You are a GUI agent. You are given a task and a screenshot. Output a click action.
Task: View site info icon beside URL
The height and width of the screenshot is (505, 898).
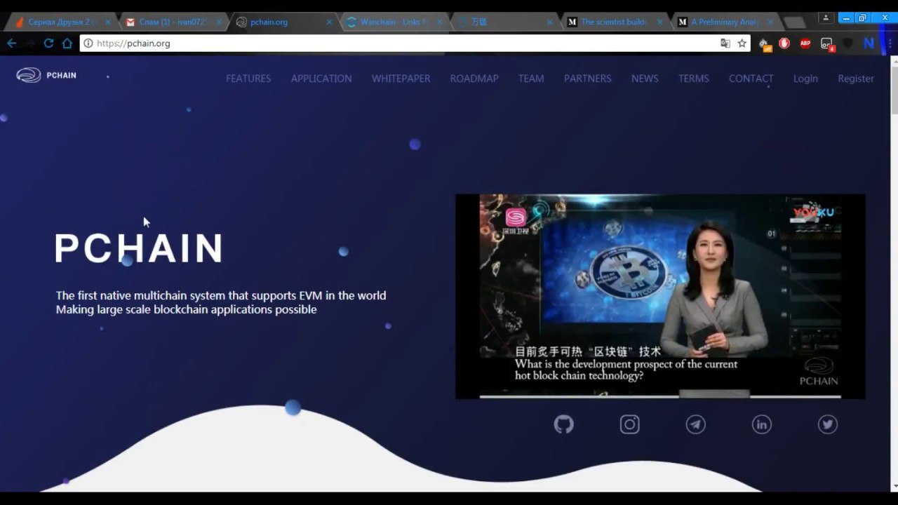88,43
